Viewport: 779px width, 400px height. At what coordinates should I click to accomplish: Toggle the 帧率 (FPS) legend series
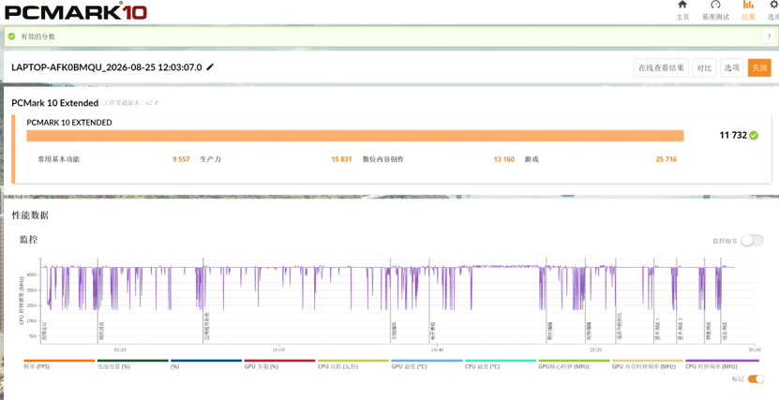[59, 364]
